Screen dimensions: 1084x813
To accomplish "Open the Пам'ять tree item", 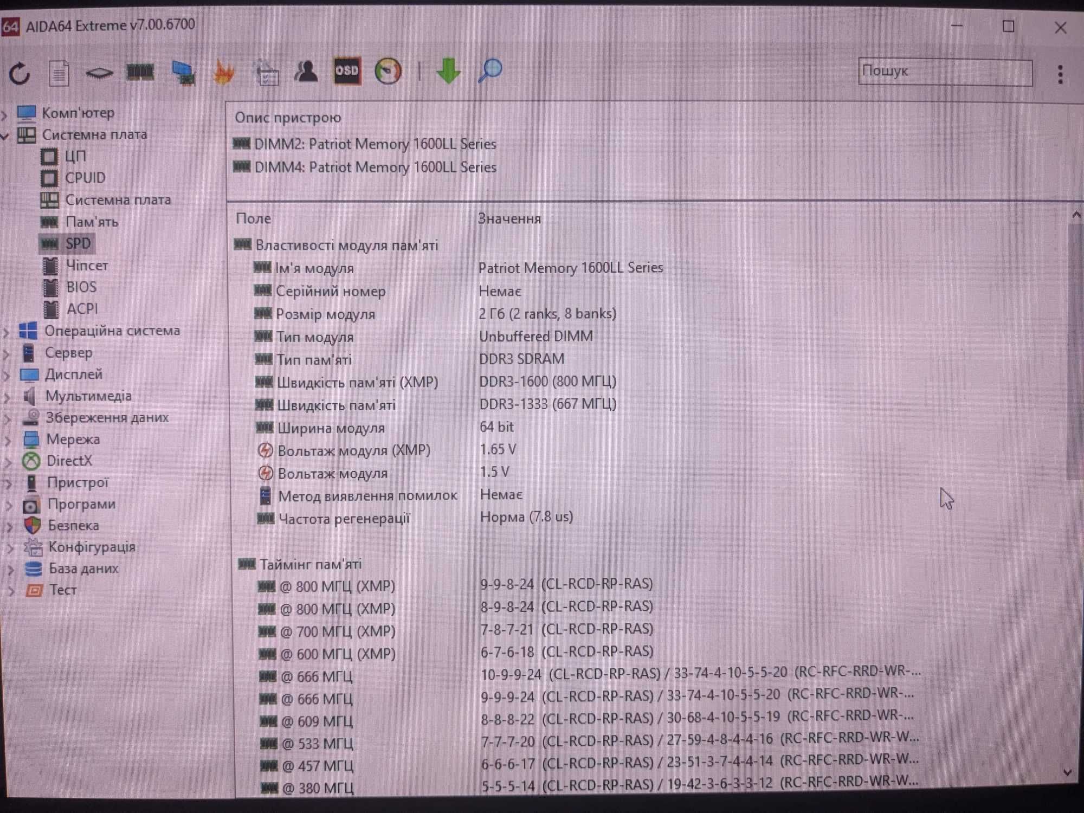I will click(x=92, y=222).
